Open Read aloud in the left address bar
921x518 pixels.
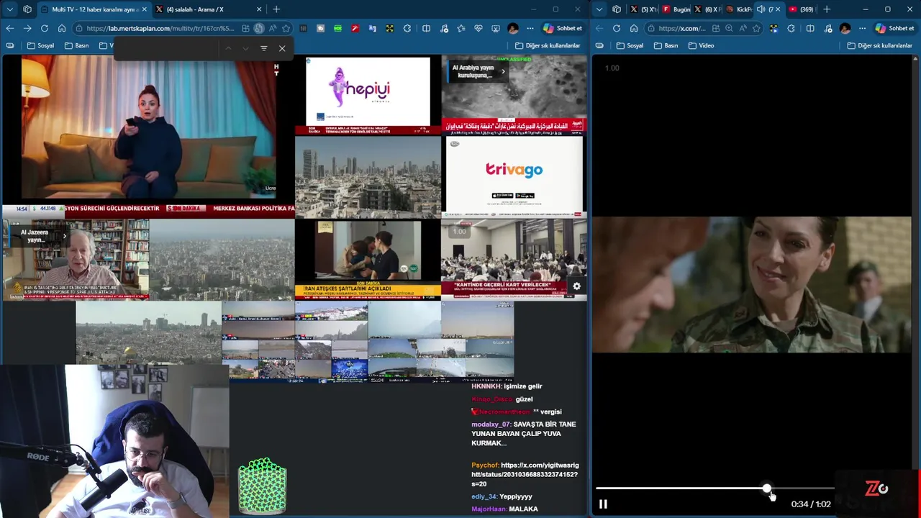tap(272, 28)
